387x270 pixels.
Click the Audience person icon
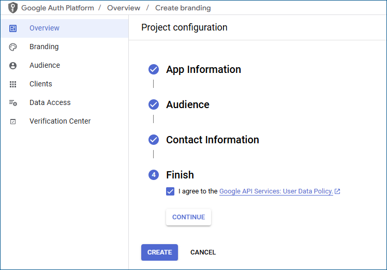click(x=13, y=66)
